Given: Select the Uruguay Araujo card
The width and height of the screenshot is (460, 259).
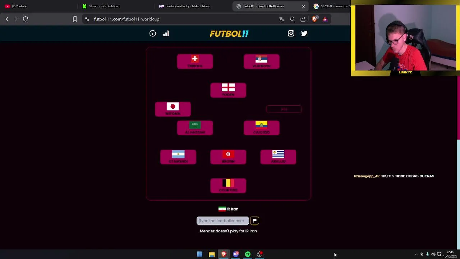Looking at the screenshot, I should tap(278, 157).
